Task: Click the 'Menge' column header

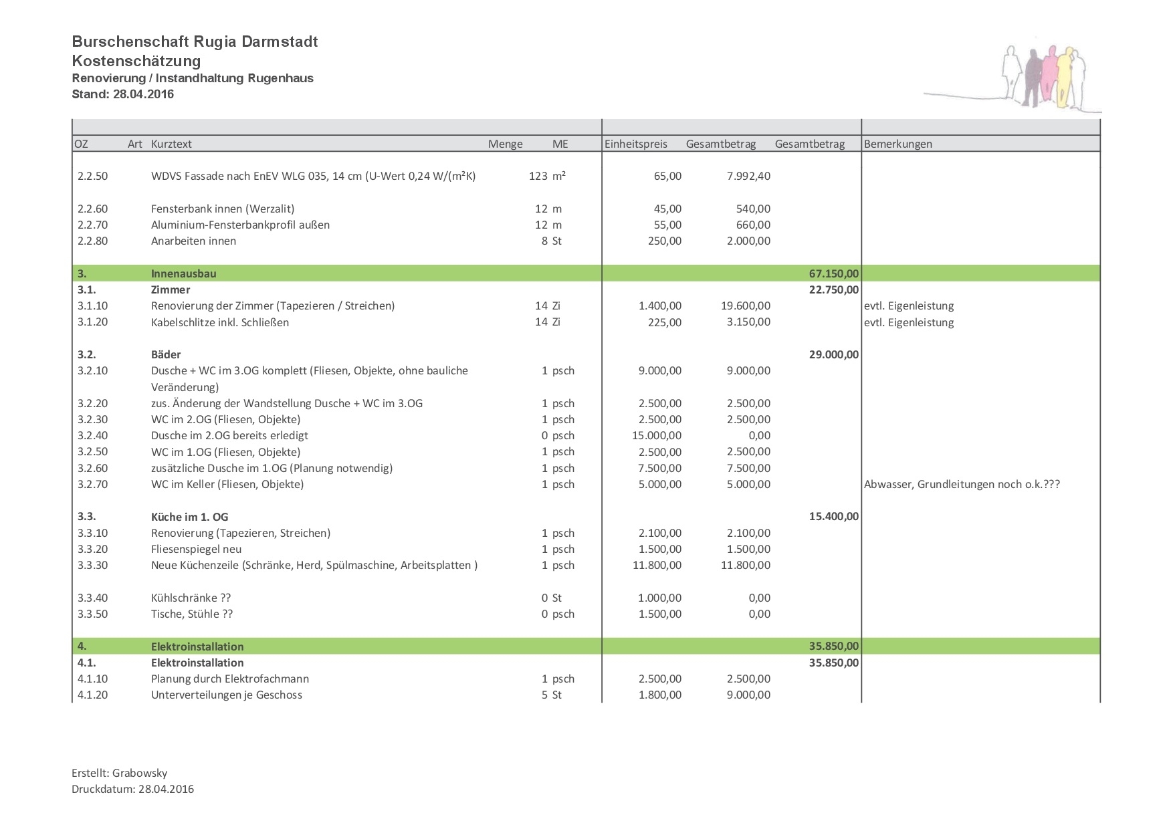Action: 505,144
